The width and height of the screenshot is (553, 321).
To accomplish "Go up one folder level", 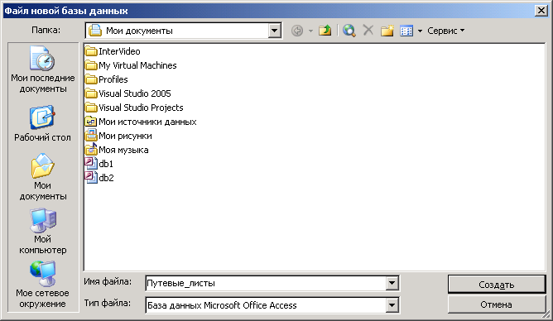I will pyautogui.click(x=325, y=31).
